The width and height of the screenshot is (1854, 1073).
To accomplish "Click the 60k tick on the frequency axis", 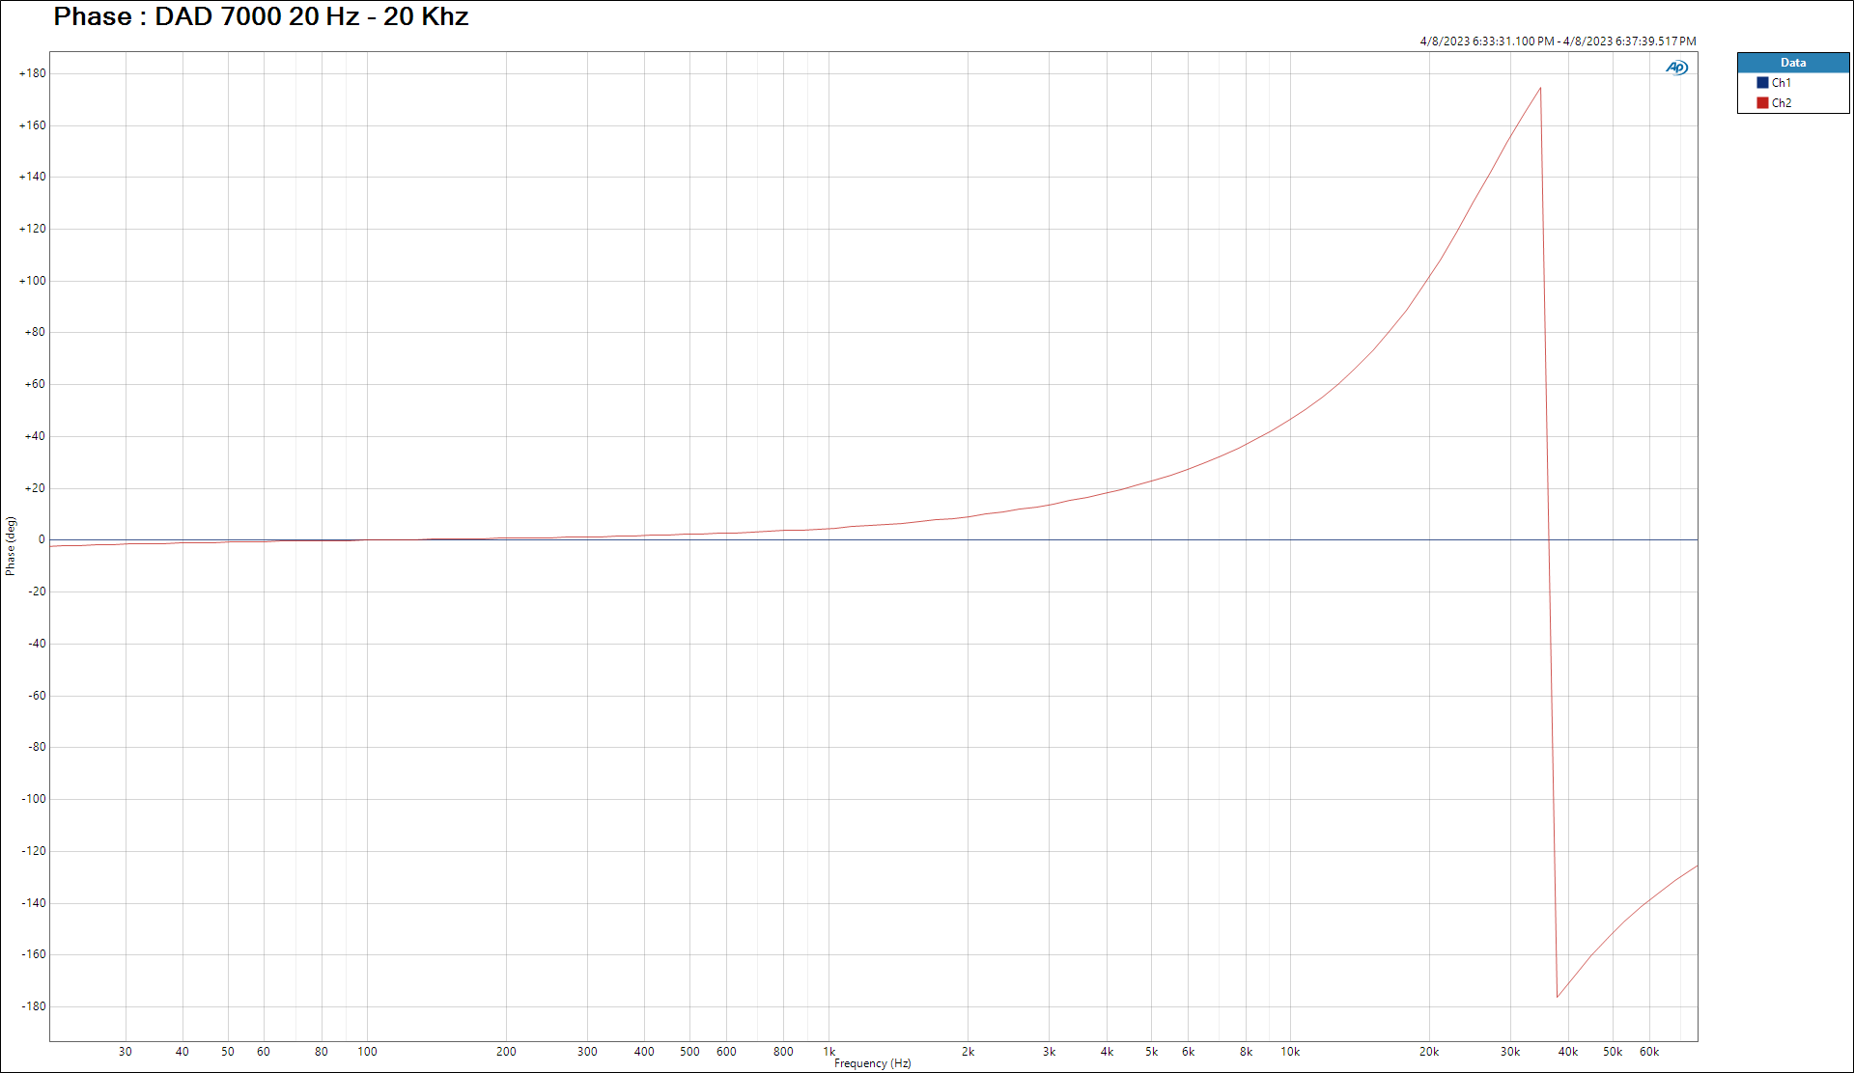I will click(1649, 1052).
